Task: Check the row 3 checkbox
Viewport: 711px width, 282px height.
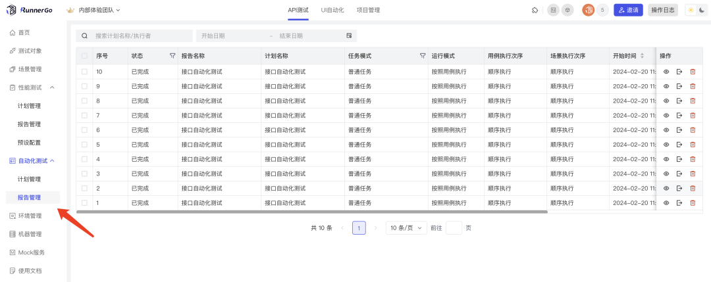Action: pyautogui.click(x=84, y=174)
